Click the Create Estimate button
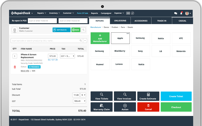The height and width of the screenshot is (126, 202). tap(148, 96)
